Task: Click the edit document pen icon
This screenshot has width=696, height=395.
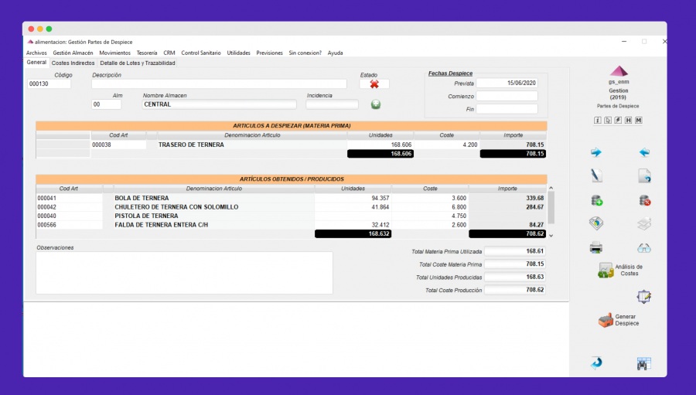Action: [596, 175]
